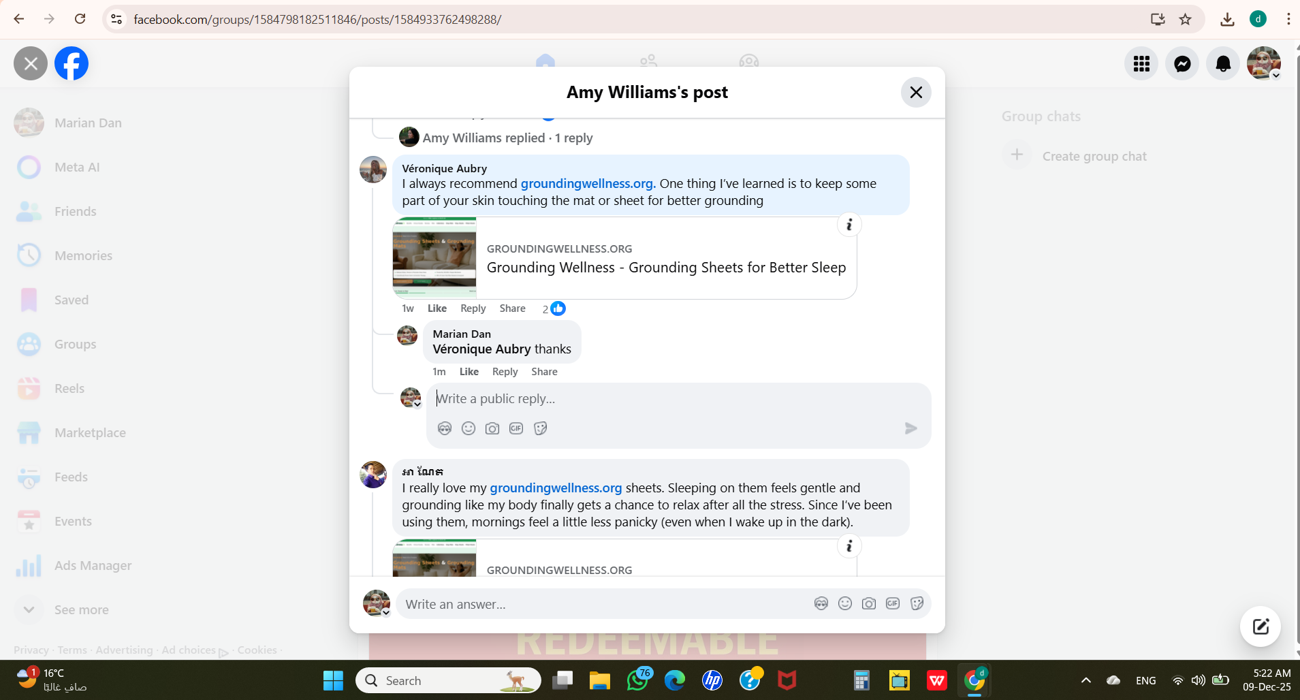This screenshot has width=1300, height=700.
Task: Reply to Véronique Aubry's comment
Action: (x=473, y=308)
